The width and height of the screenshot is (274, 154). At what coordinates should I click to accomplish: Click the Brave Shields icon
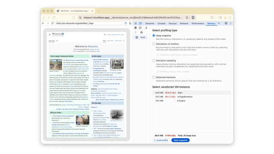[x=193, y=18]
